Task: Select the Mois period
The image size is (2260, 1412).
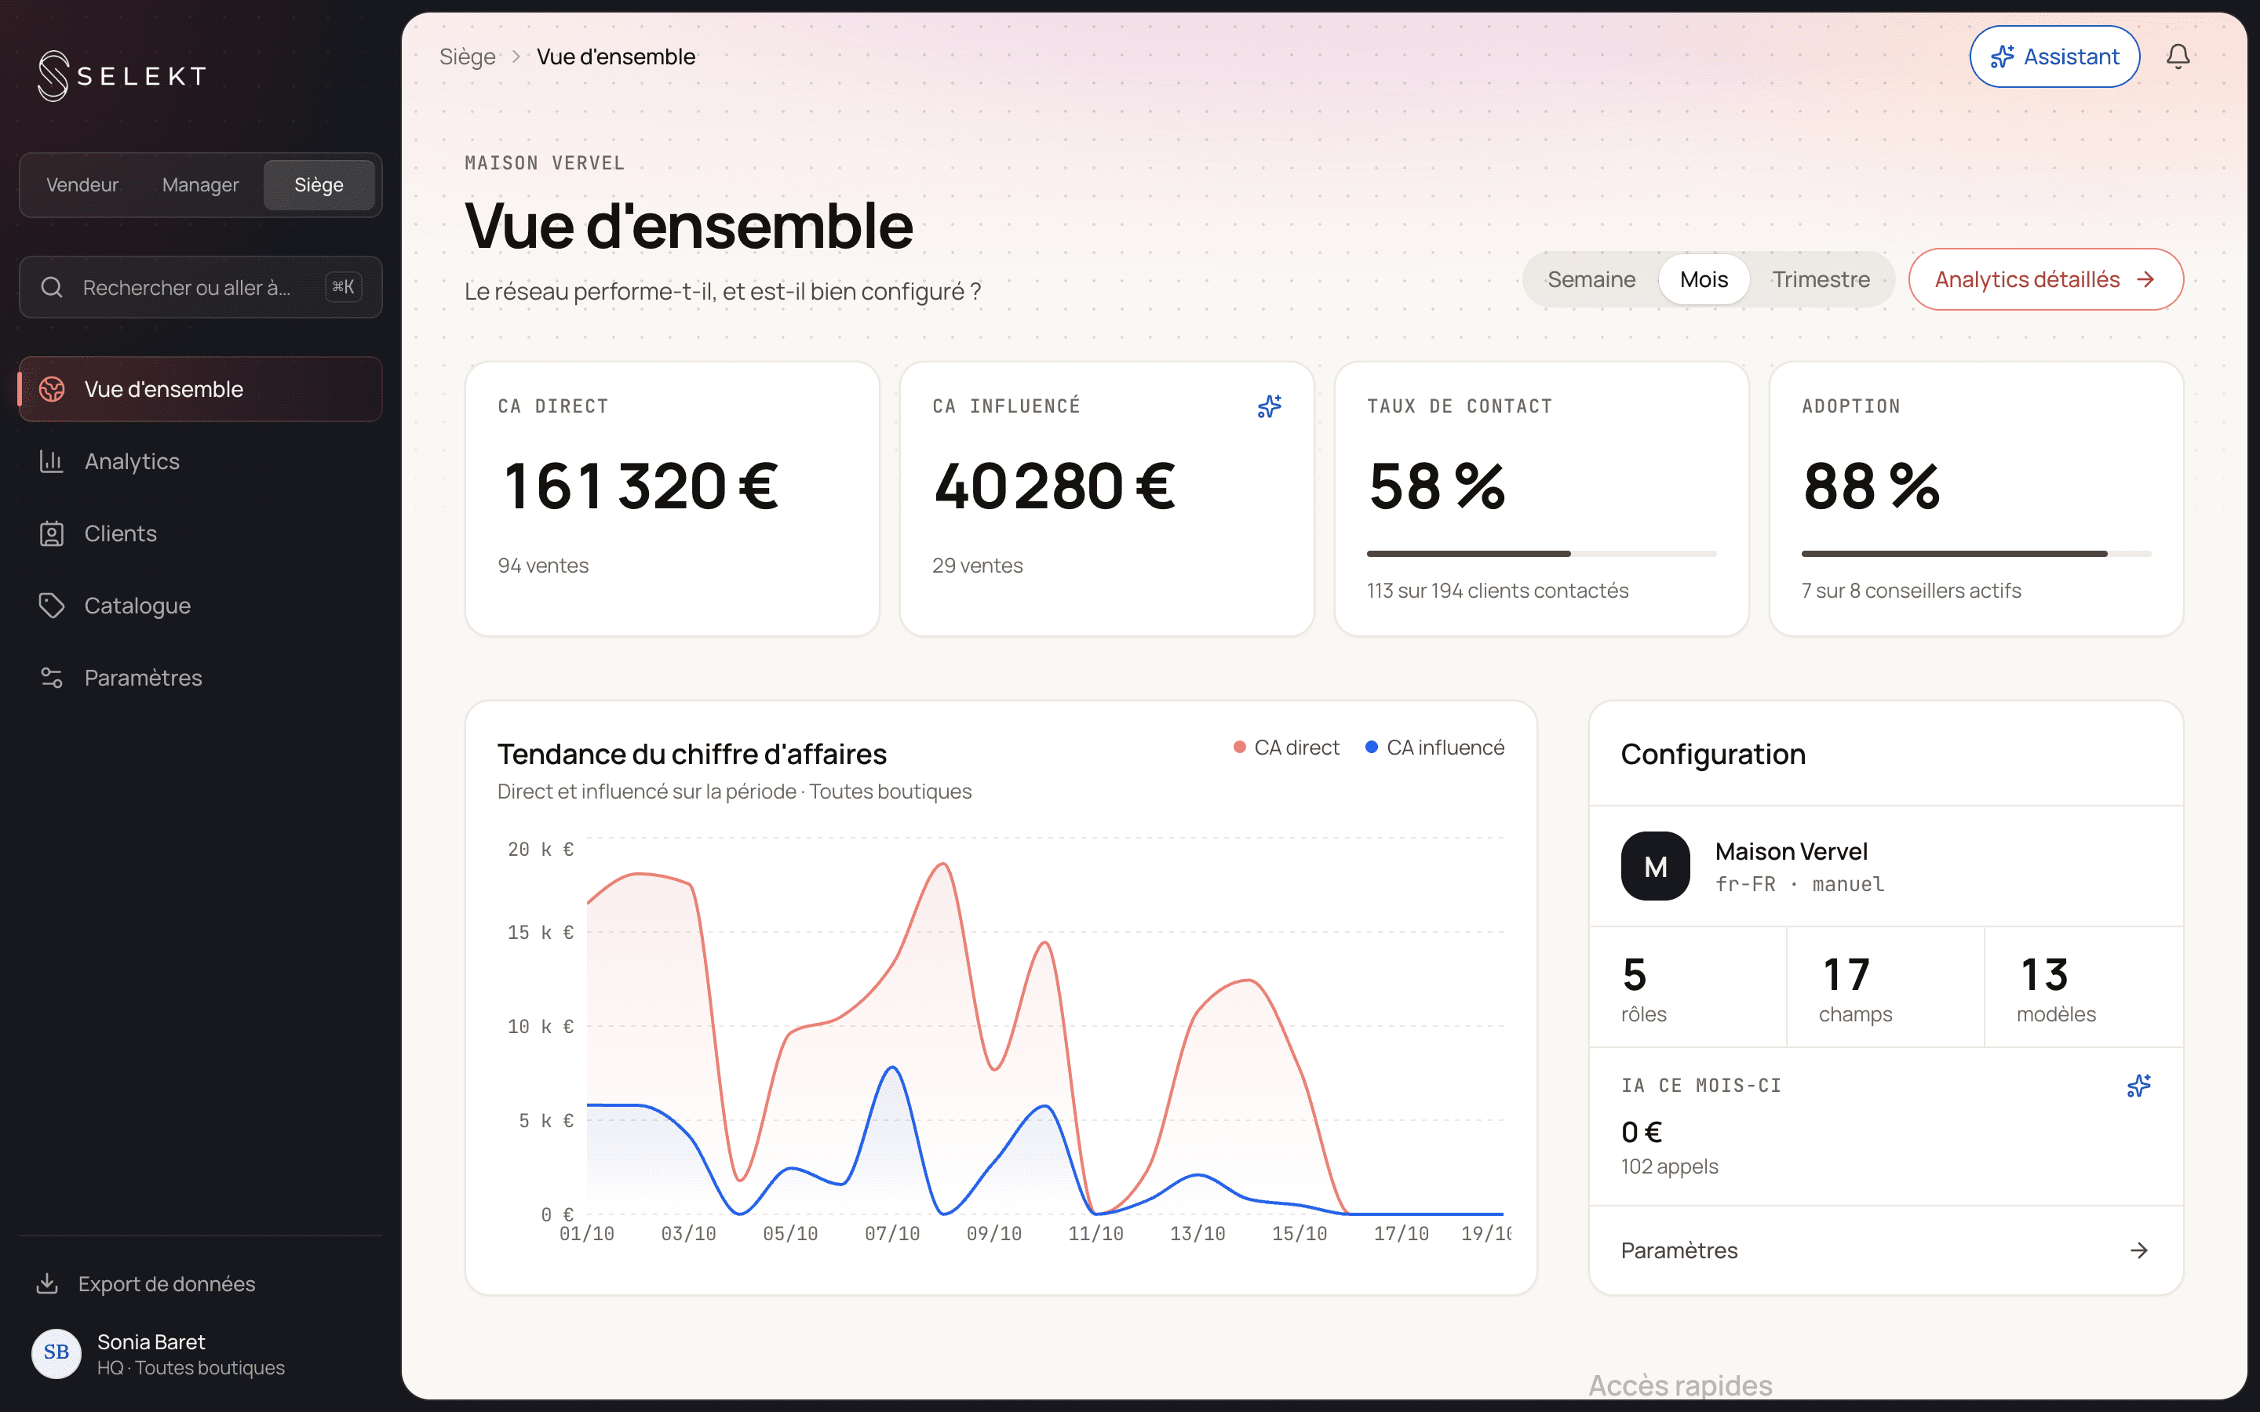Action: point(1704,279)
